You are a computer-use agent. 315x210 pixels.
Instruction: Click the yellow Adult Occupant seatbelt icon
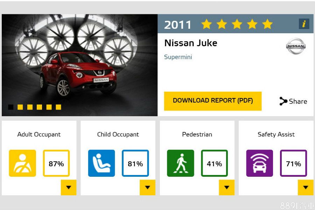coord(22,163)
